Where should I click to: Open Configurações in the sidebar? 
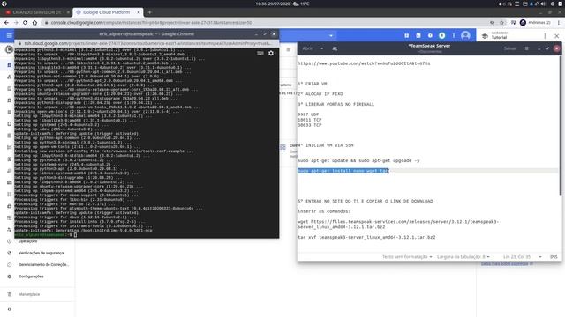31,276
